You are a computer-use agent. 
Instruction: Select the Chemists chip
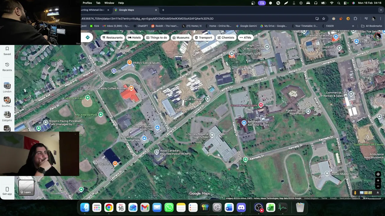(x=226, y=37)
